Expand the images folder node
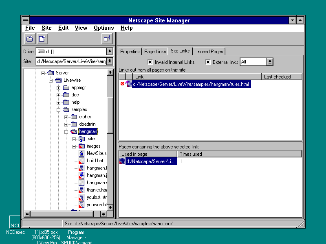The image size is (326, 244). point(74,146)
